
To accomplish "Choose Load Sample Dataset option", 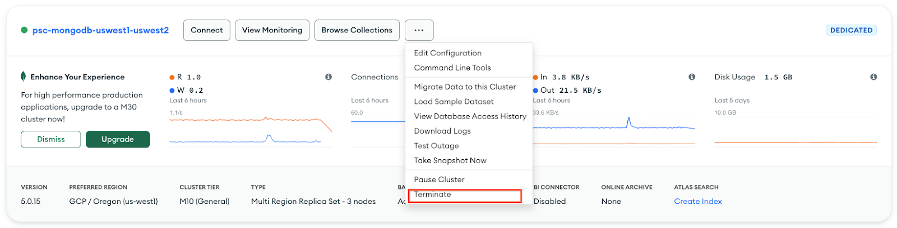I will click(x=454, y=102).
